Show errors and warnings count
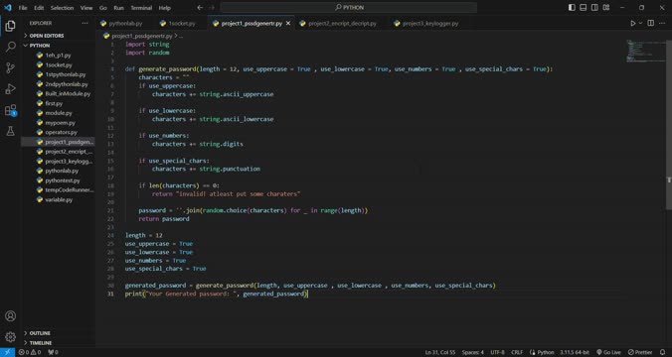The image size is (672, 357). point(30,352)
